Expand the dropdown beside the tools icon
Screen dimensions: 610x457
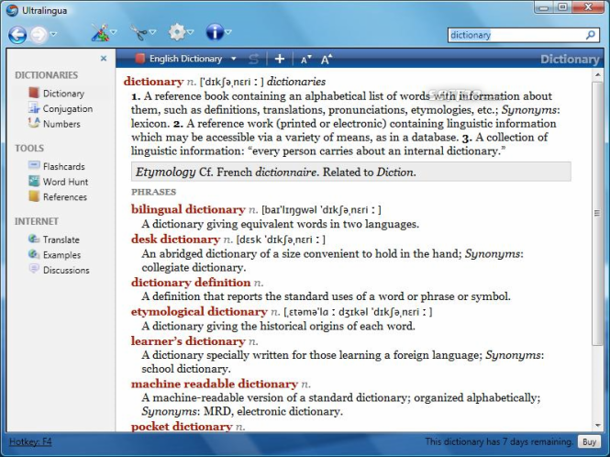point(114,31)
